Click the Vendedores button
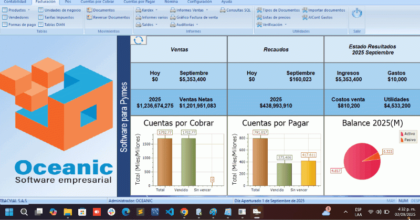The height and width of the screenshot is (220, 420). pyautogui.click(x=18, y=17)
